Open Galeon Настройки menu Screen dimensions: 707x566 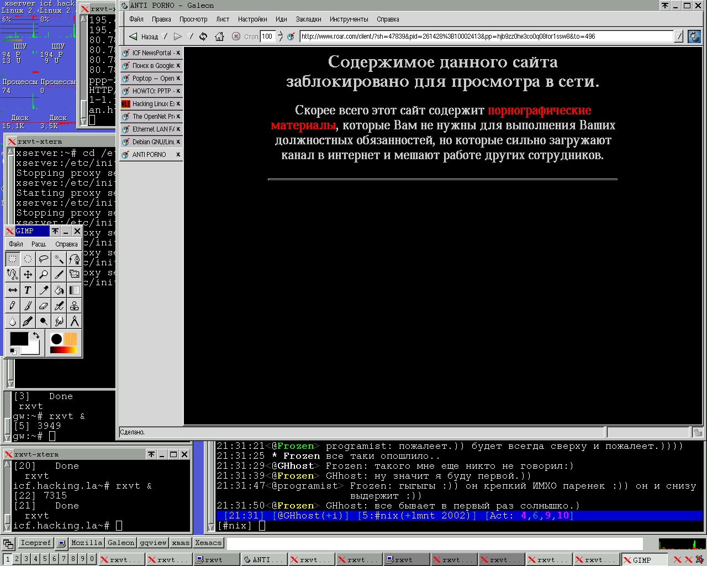(x=252, y=19)
